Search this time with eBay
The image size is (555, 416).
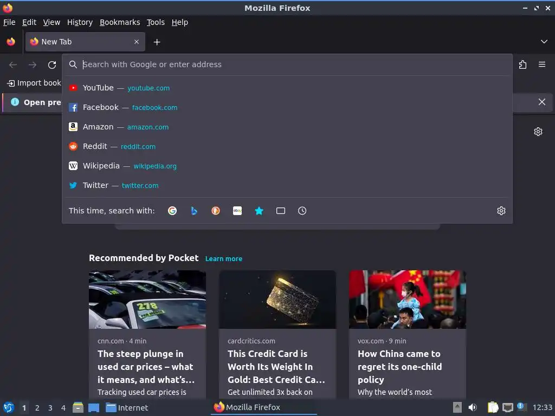click(x=237, y=211)
